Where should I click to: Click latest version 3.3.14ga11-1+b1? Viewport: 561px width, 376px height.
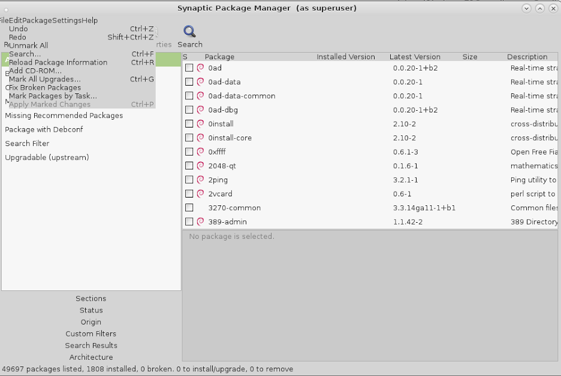coord(424,208)
